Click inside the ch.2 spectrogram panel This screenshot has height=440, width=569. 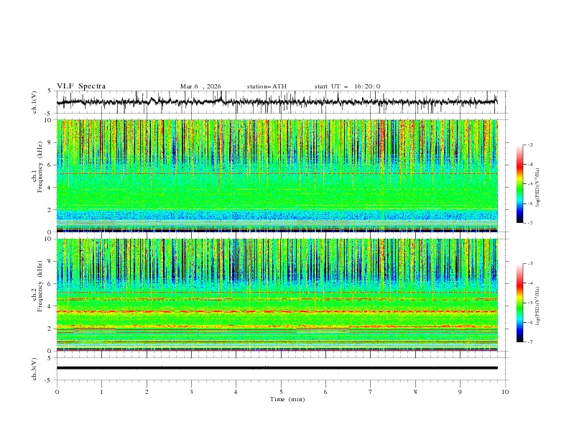[x=280, y=294]
